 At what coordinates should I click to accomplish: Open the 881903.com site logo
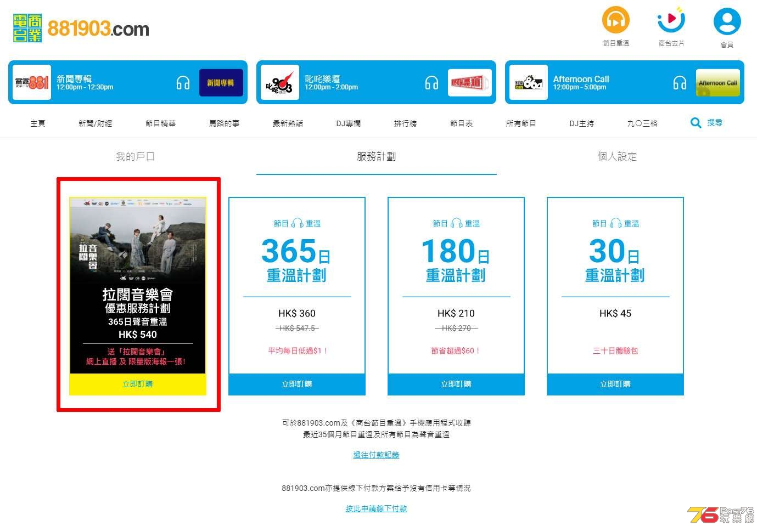(81, 28)
